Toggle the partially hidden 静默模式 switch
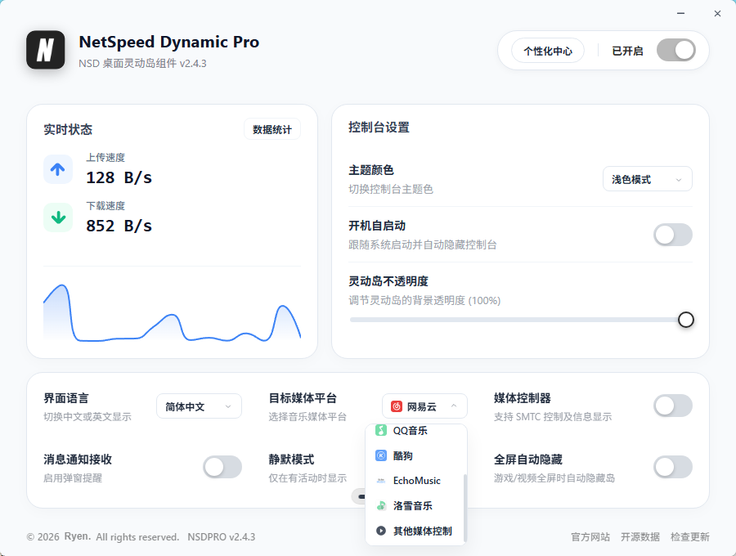Screen dimensions: 736x556 click(x=358, y=496)
